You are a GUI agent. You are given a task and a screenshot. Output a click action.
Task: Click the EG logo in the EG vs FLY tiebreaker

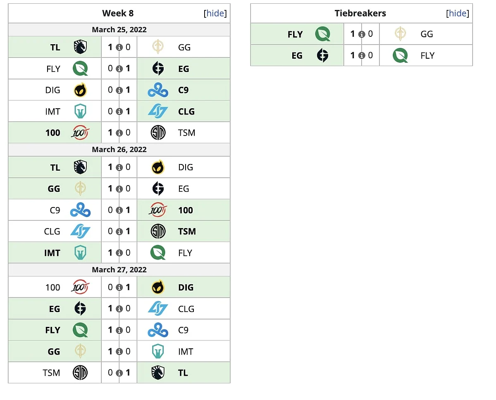(322, 55)
